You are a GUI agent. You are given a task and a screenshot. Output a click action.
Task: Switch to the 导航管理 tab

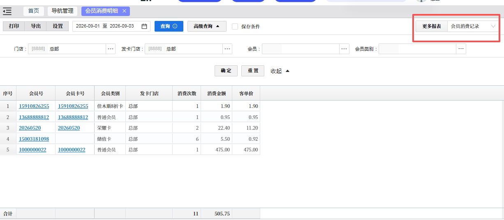point(62,11)
